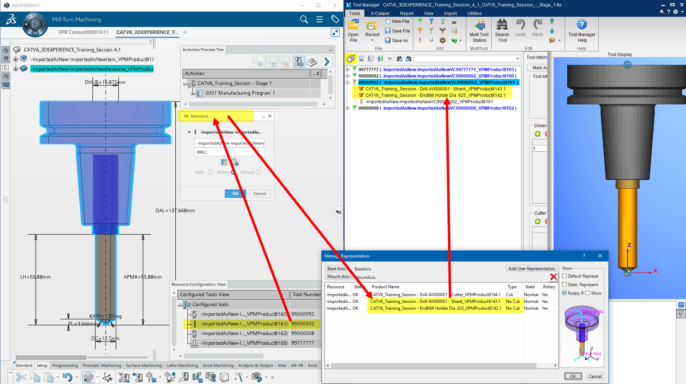Click Multi Tool Station icon
686x384 pixels.
coord(479,31)
